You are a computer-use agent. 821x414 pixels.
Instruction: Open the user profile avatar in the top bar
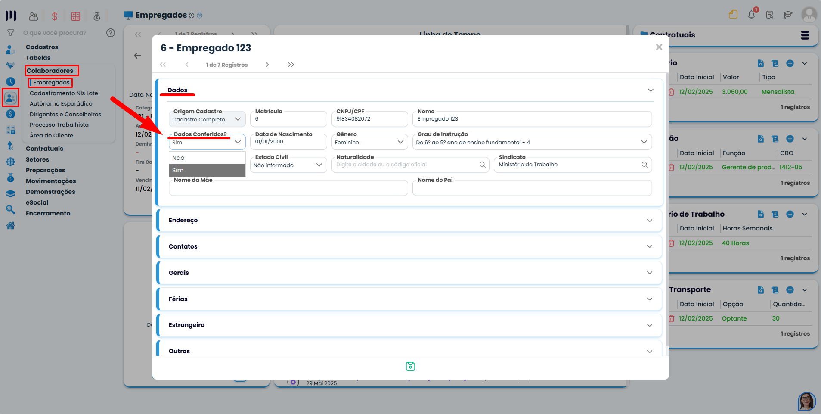809,15
